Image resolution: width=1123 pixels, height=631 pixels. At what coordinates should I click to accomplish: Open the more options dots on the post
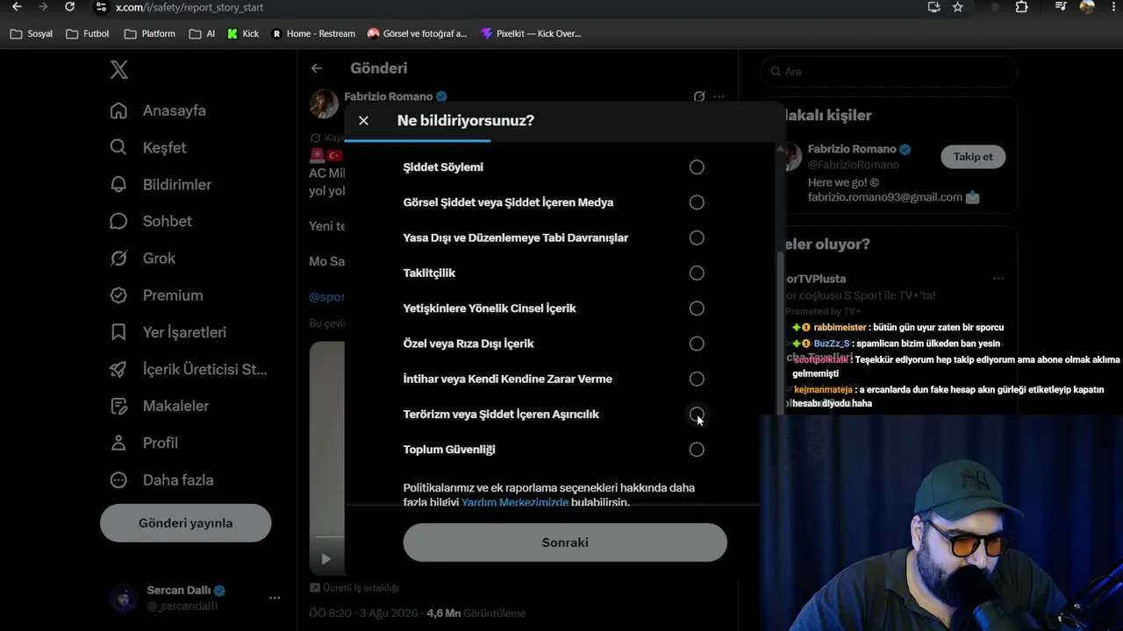click(719, 96)
